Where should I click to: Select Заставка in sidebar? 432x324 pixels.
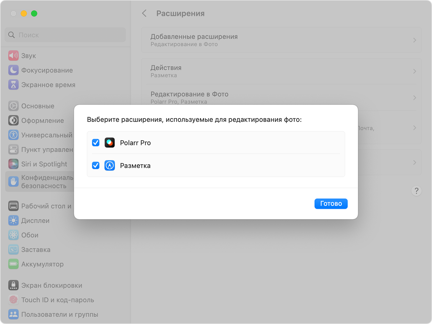[36, 250]
